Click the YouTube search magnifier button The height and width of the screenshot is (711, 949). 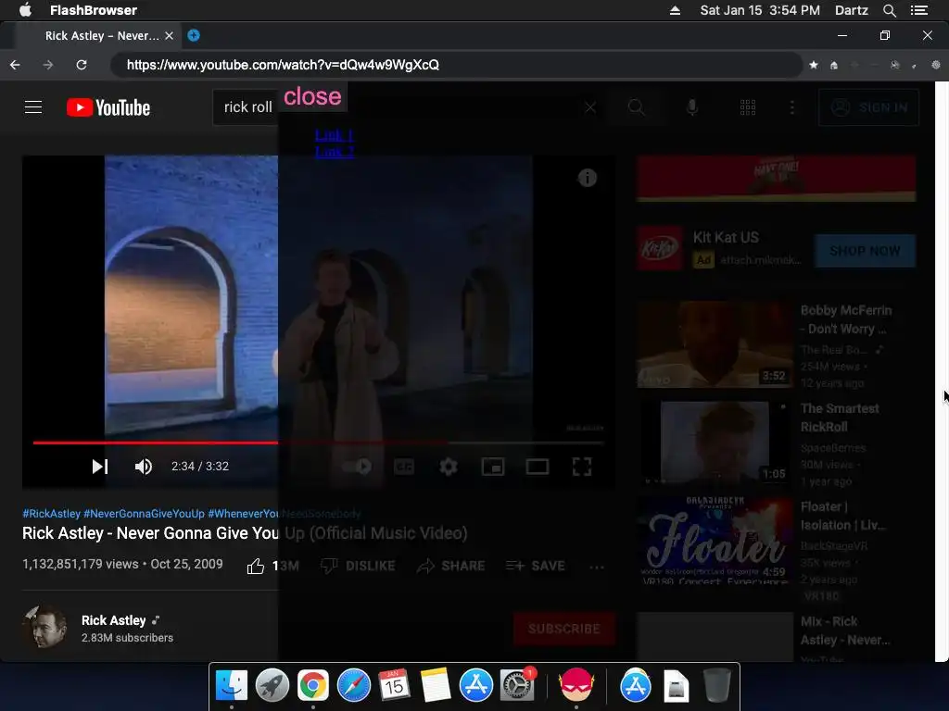636,107
